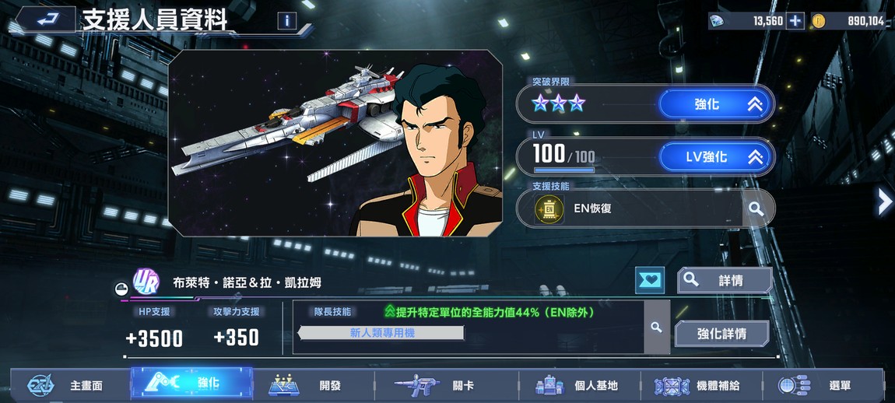Select the 新人類專用機 tag
Viewport: 895px width, 403px height.
[x=381, y=333]
